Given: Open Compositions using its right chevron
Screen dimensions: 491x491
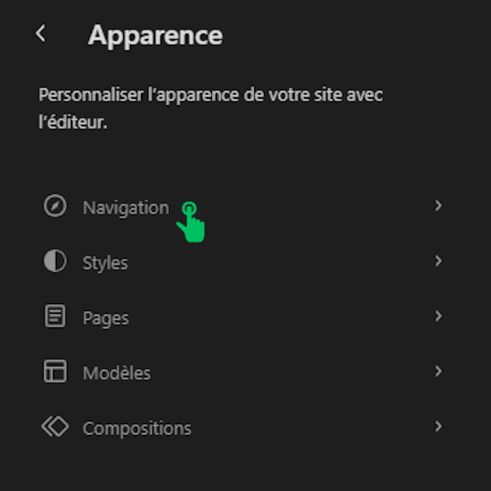Looking at the screenshot, I should (x=438, y=426).
